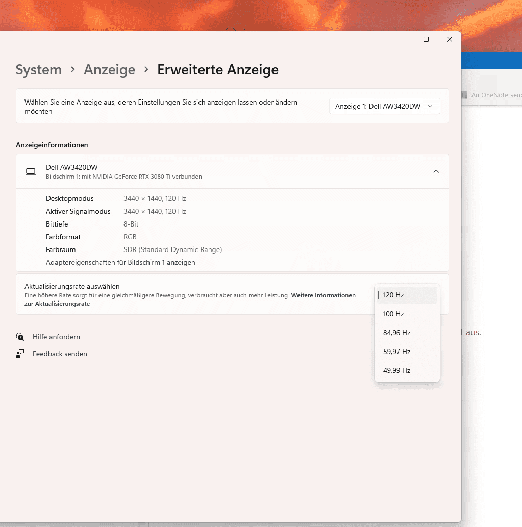Choose 59,97 Hz refresh rate
Image resolution: width=522 pixels, height=527 pixels.
(x=407, y=352)
